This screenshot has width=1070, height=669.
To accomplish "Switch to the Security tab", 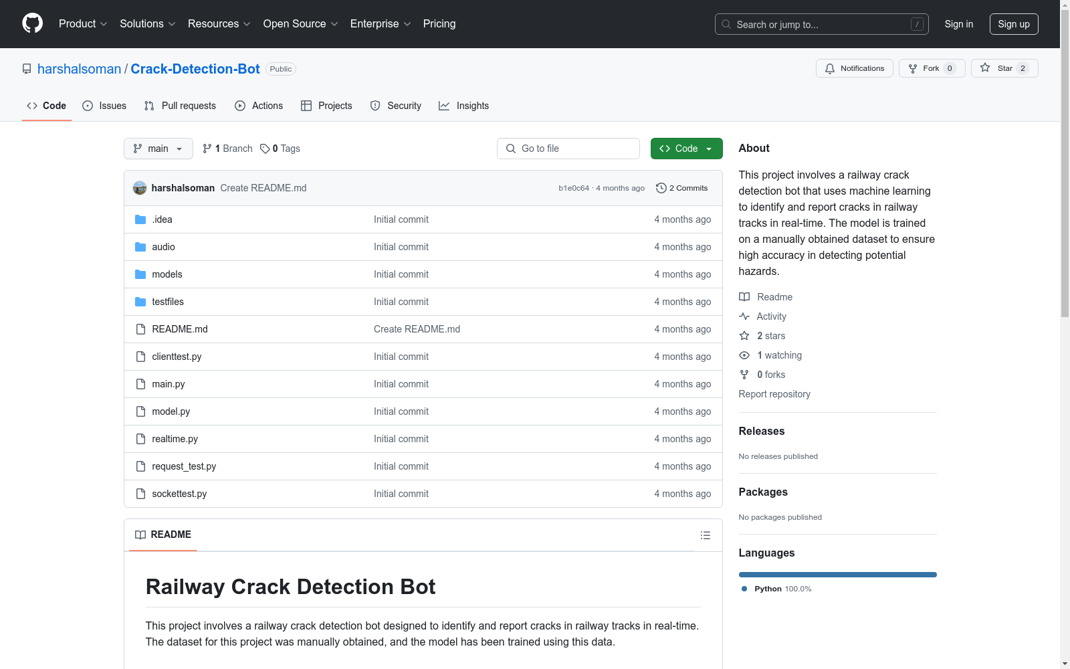I will click(396, 106).
